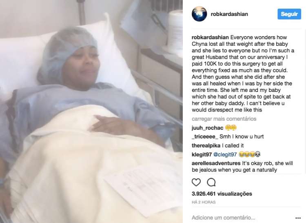Open juuh_rochac commenter profile
This screenshot has width=306, height=223.
207,128
